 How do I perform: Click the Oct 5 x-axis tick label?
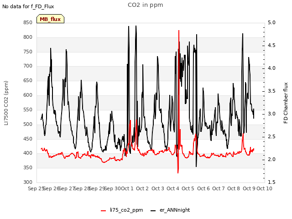coord(188,188)
